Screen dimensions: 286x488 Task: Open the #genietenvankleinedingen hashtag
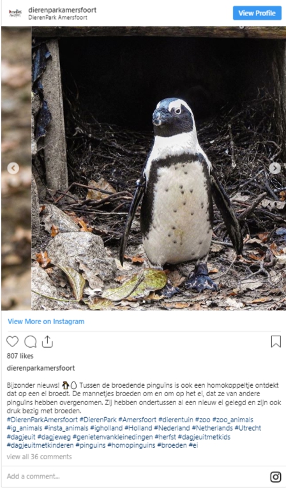pyautogui.click(x=113, y=436)
